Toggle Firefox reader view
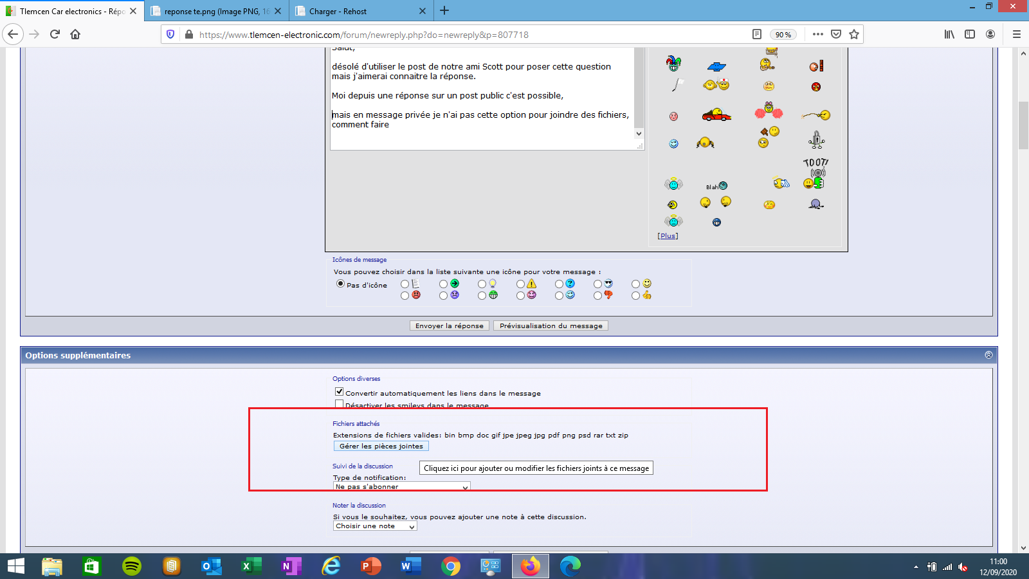 click(757, 34)
